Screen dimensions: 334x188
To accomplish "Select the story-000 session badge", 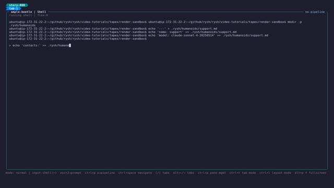I will [17, 5].
